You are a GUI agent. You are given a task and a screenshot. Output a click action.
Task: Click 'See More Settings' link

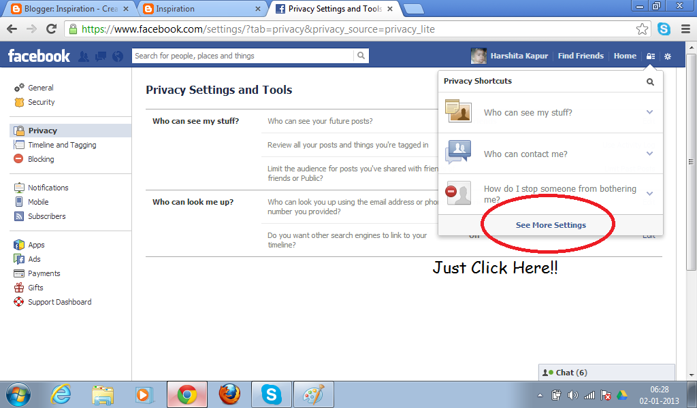551,225
